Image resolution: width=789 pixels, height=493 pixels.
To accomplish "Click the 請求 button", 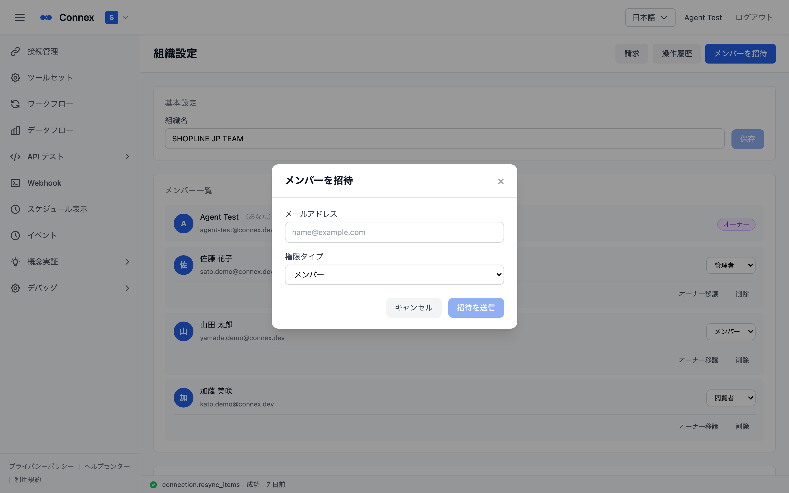I will pos(631,53).
